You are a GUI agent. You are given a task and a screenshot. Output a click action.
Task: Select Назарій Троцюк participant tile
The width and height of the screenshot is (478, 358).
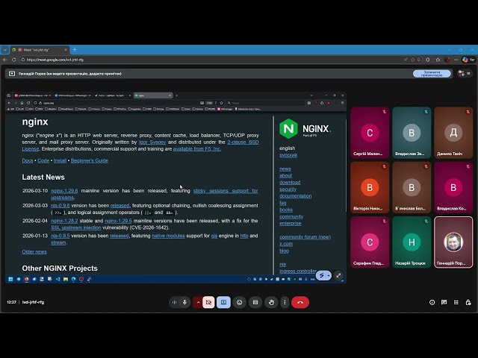412,242
